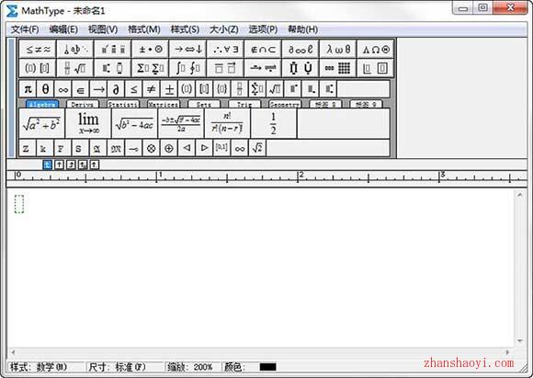533x378 pixels.
Task: Insert the element-of symbol
Action: 81,89
